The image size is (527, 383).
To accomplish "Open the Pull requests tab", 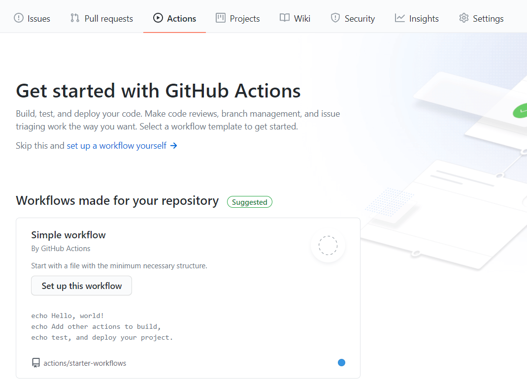I will pyautogui.click(x=101, y=18).
